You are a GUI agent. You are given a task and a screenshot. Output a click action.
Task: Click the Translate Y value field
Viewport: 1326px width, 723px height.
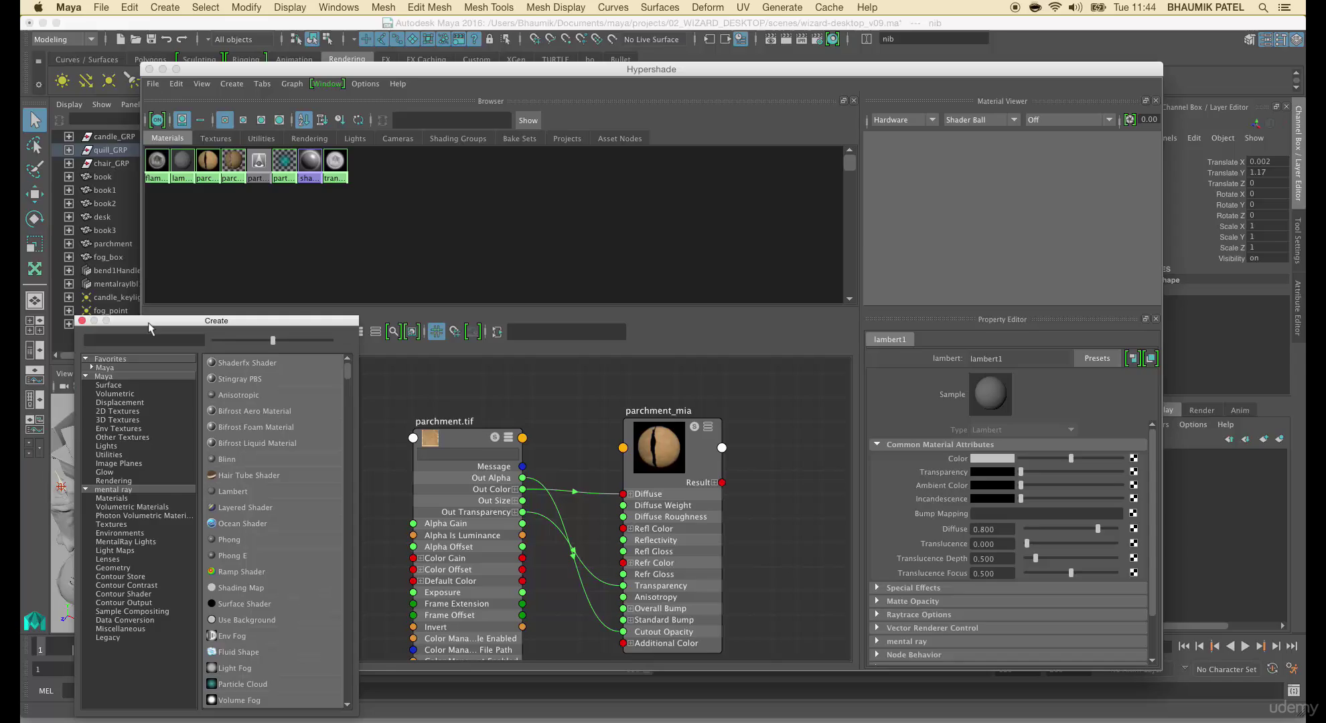[x=1268, y=172]
